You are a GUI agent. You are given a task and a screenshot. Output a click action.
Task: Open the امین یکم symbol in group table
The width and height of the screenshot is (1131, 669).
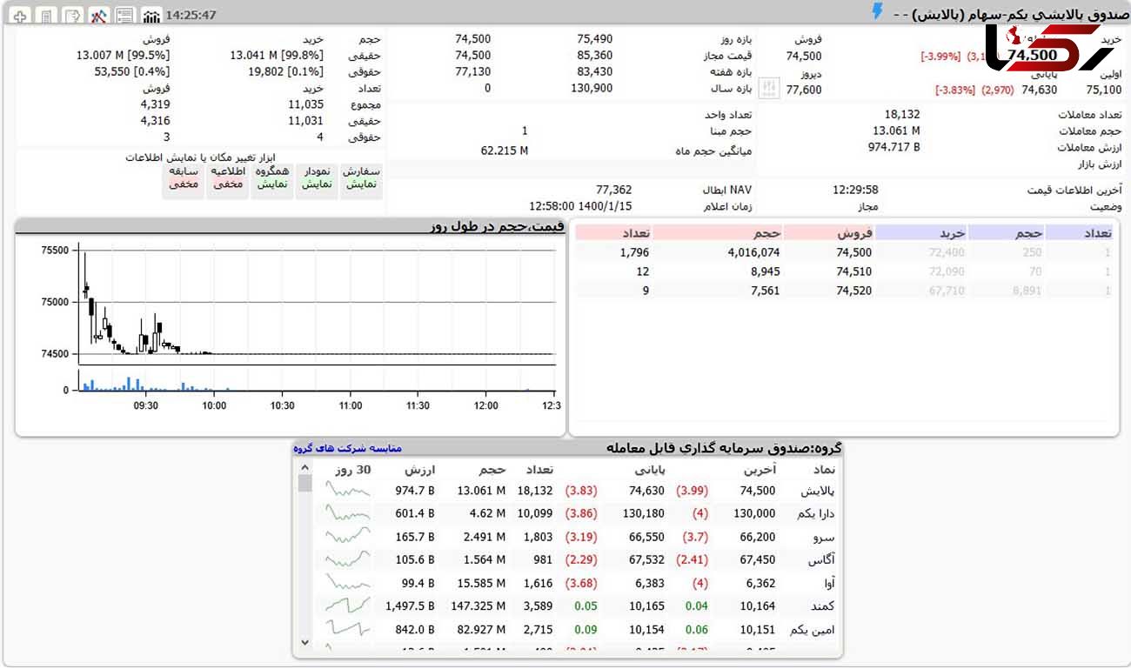(x=814, y=630)
